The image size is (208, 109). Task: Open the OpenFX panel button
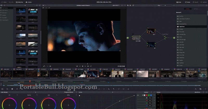coord(196,2)
